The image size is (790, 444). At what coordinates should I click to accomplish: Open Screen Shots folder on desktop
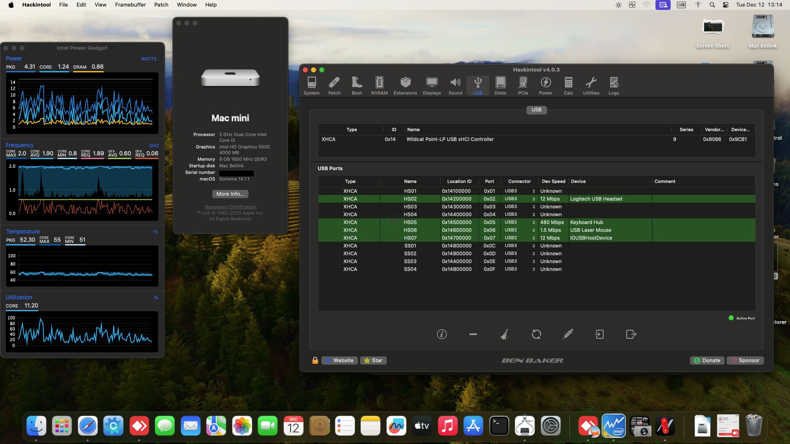click(713, 32)
